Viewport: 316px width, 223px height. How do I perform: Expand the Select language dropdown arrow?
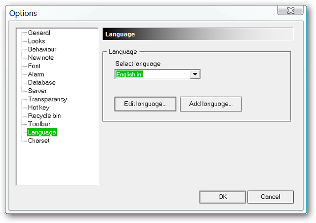coord(195,74)
